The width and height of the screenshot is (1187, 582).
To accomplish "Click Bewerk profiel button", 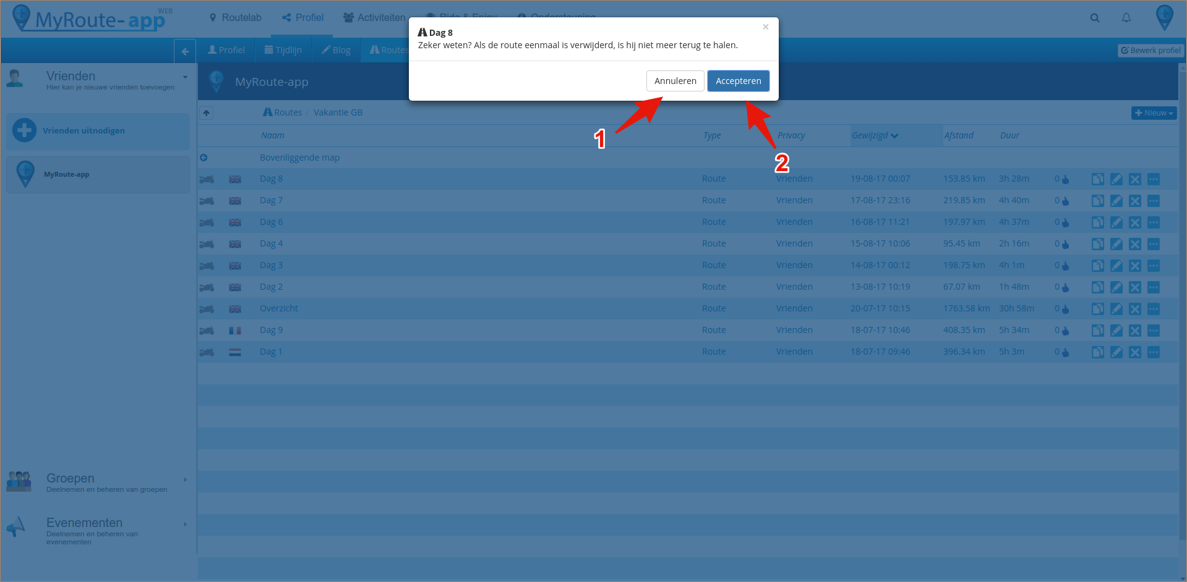I will point(1151,50).
